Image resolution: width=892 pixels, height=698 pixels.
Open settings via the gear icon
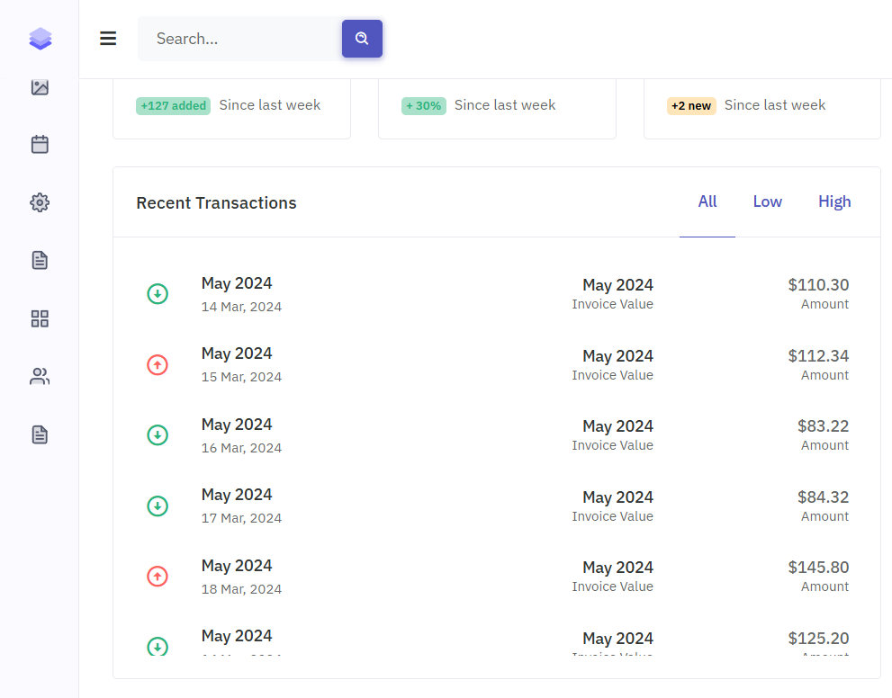point(40,202)
